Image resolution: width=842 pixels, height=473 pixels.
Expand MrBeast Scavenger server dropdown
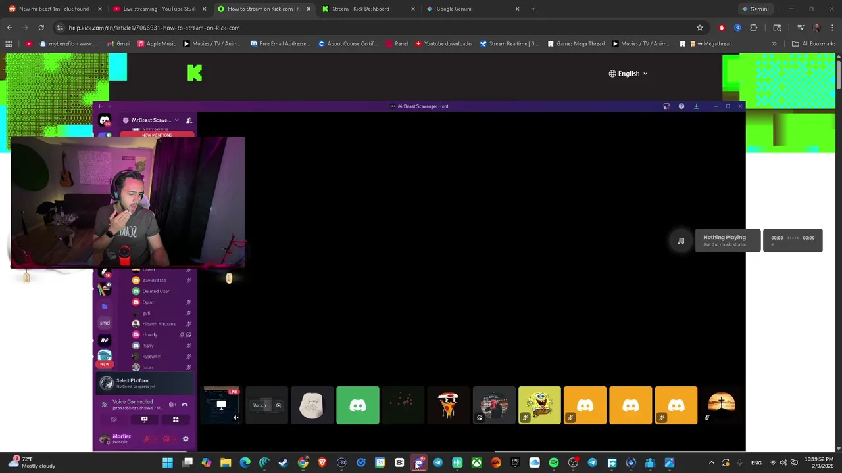pyautogui.click(x=176, y=120)
